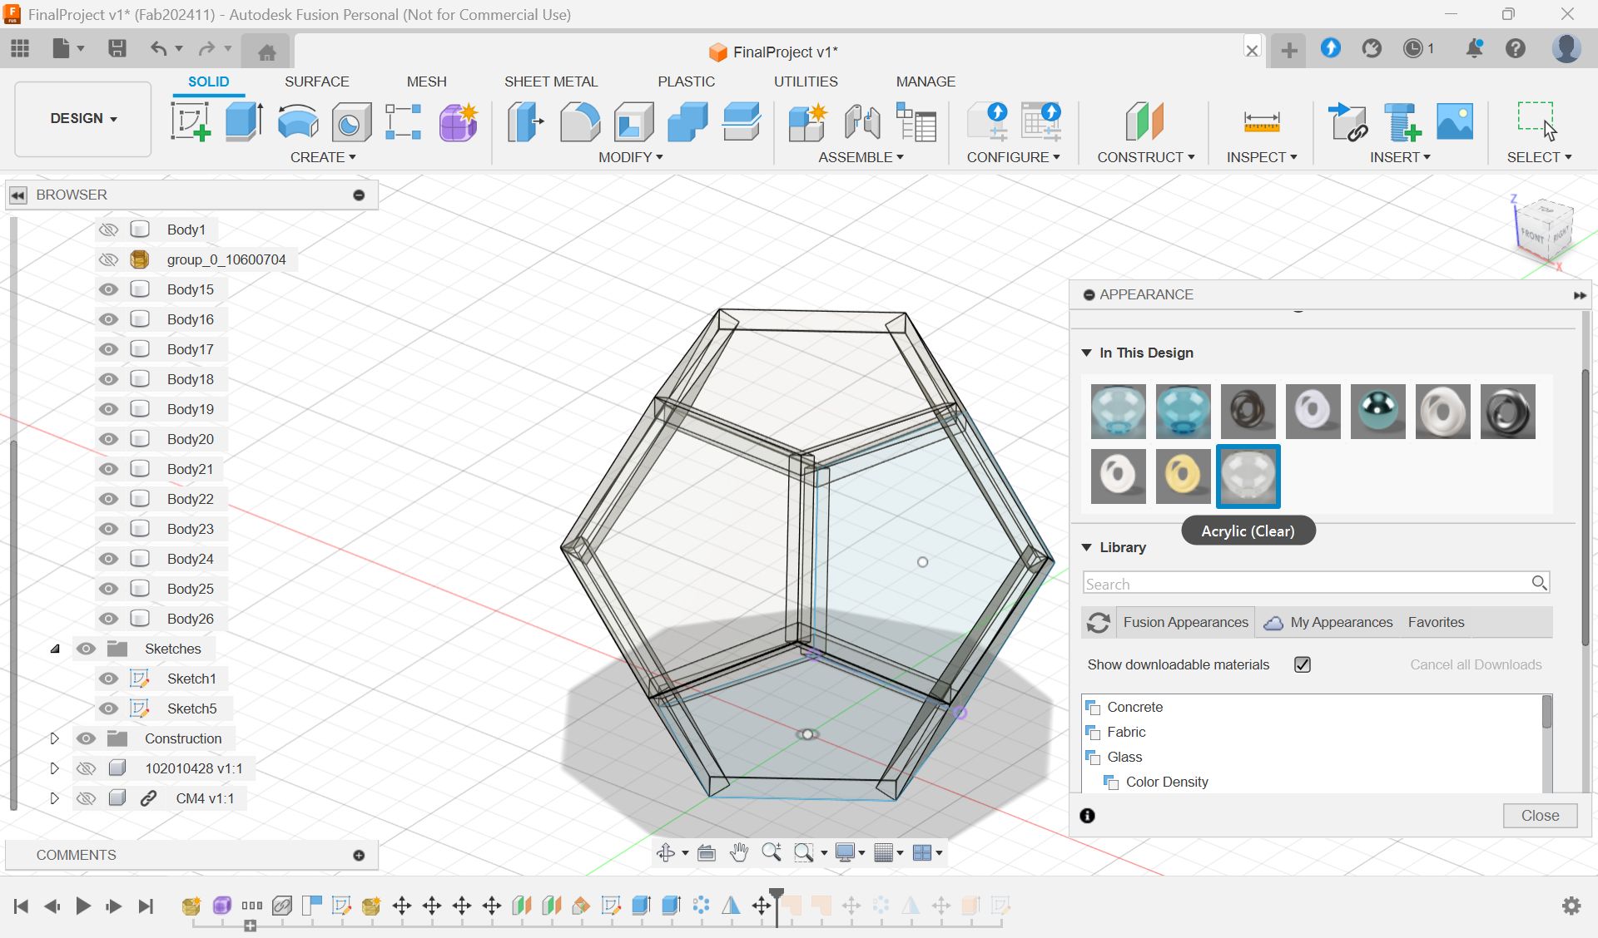Open the CONSTRUCT dropdown menu
Screen dimensions: 1598x938
coord(1145,157)
